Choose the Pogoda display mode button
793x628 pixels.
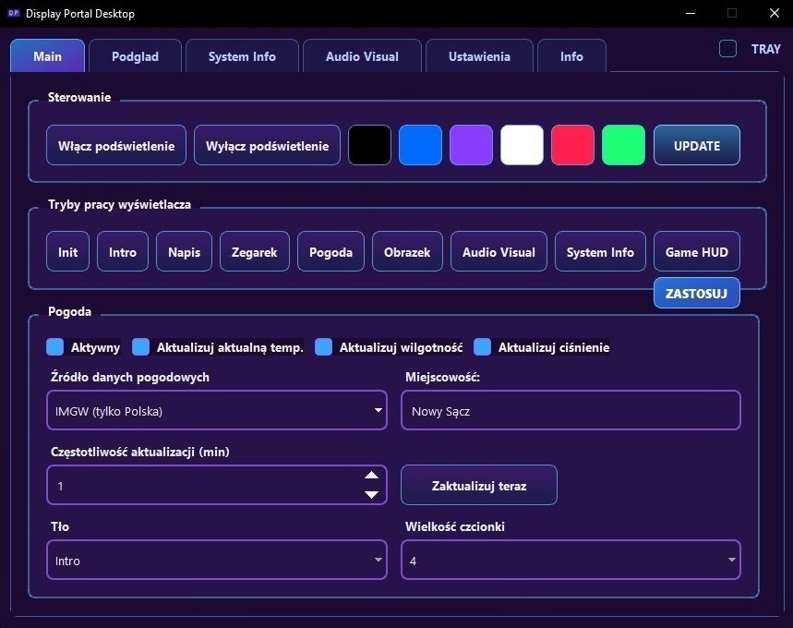pos(330,251)
